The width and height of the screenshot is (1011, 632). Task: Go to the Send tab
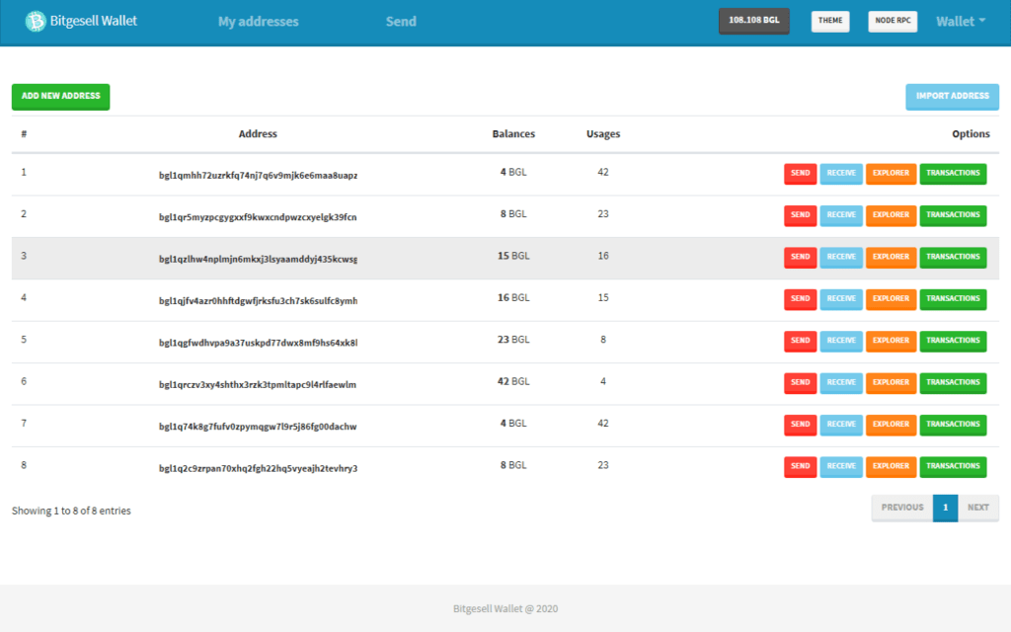click(x=401, y=22)
